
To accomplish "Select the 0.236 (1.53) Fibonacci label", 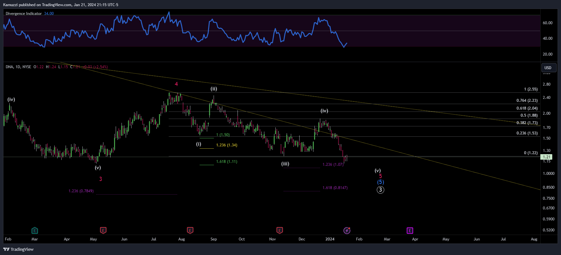I will point(527,133).
